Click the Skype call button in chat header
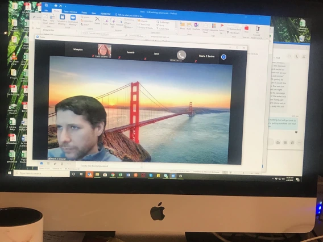 click(x=296, y=56)
